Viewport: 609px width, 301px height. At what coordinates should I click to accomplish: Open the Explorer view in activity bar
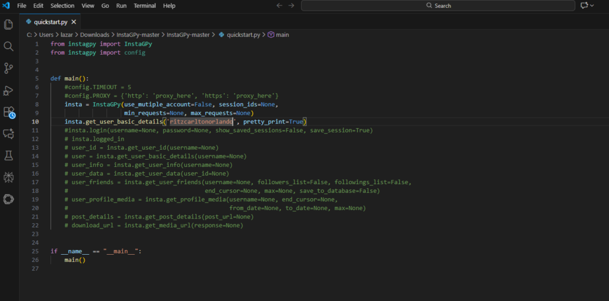click(8, 24)
